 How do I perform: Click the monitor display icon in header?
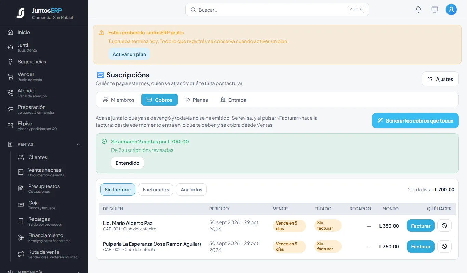435,10
